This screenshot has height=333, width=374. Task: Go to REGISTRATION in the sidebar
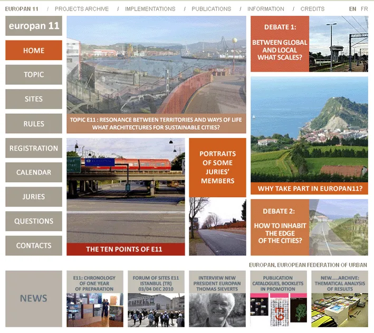pyautogui.click(x=34, y=148)
